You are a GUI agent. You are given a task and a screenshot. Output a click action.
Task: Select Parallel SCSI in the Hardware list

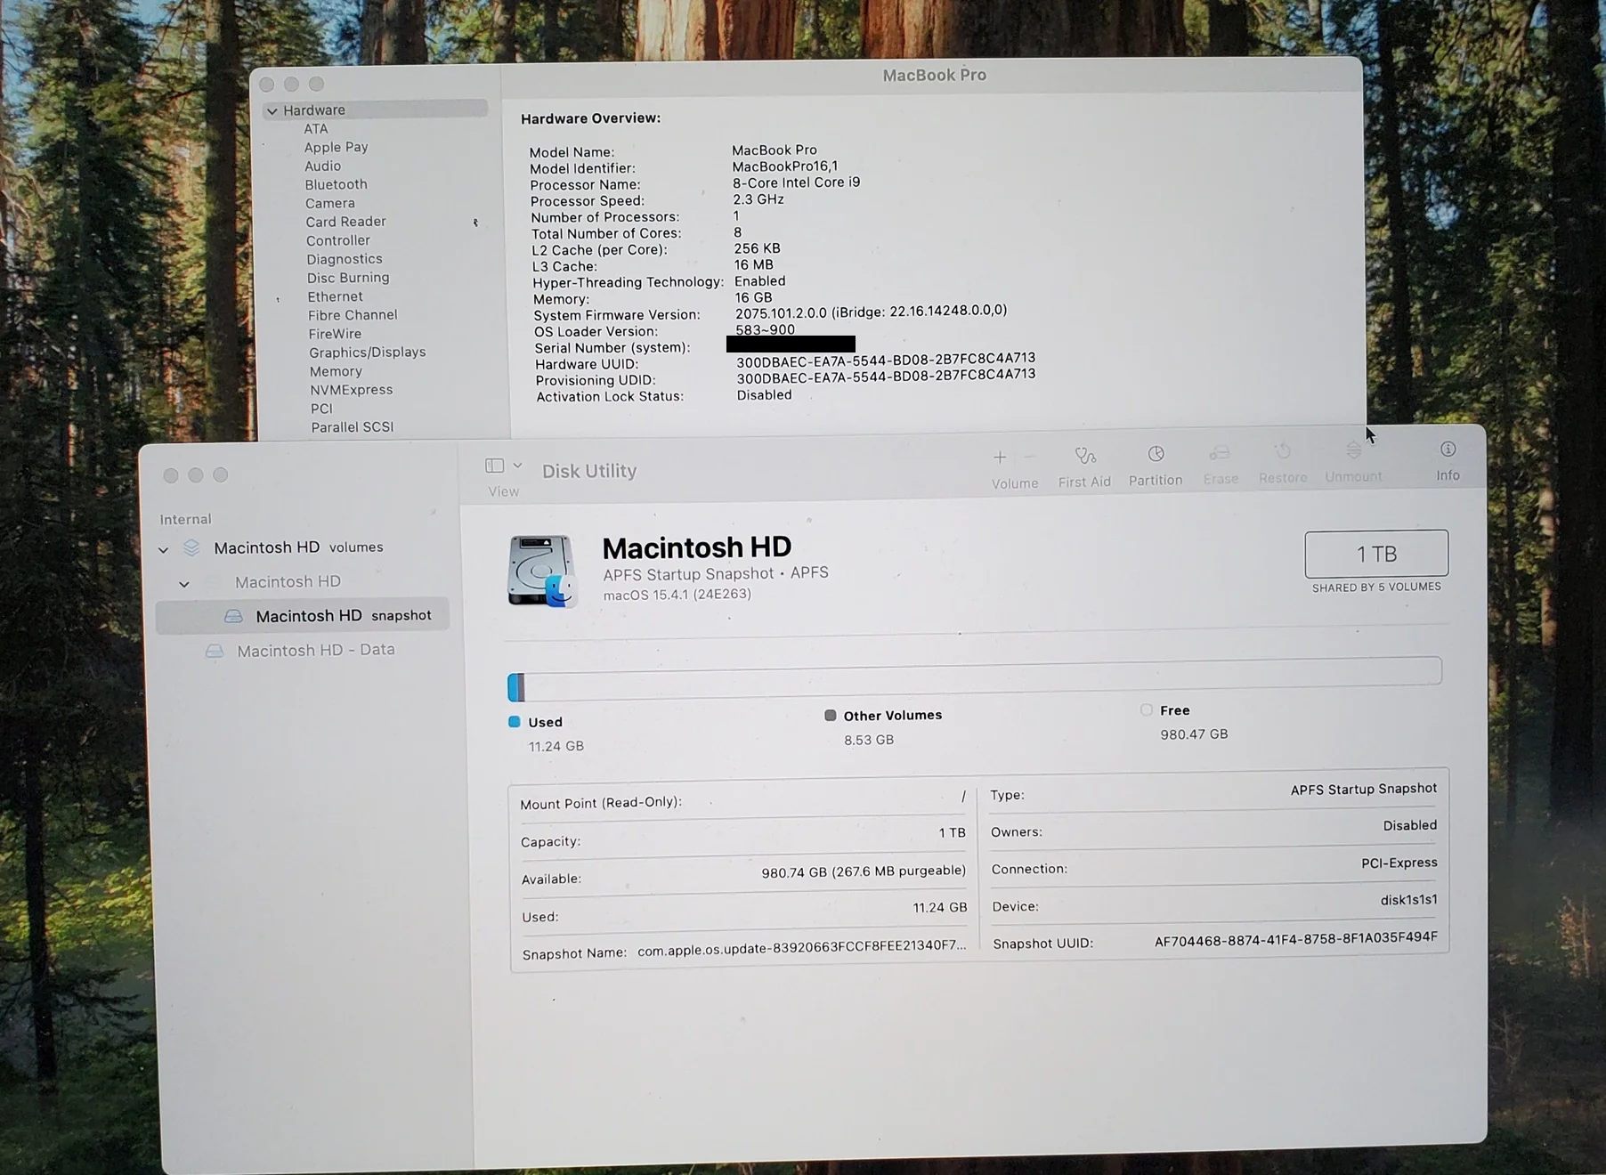click(x=352, y=427)
